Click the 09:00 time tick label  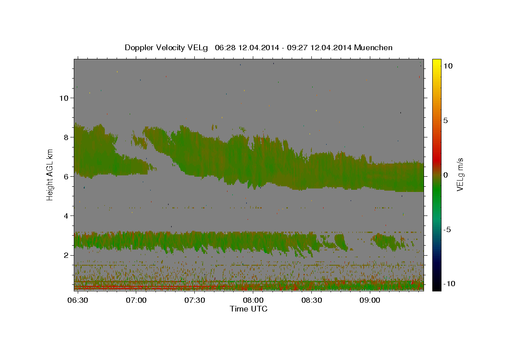369,301
